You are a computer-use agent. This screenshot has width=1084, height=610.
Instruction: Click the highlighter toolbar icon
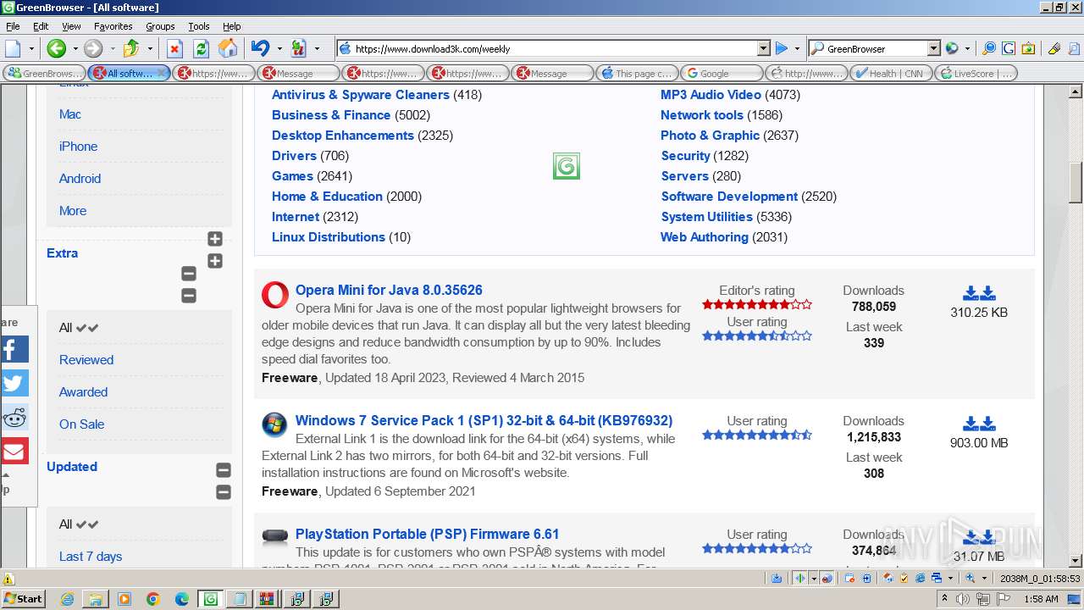tap(1054, 48)
